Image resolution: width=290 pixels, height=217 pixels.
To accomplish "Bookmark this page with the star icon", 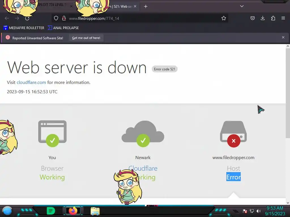I will click(x=224, y=18).
